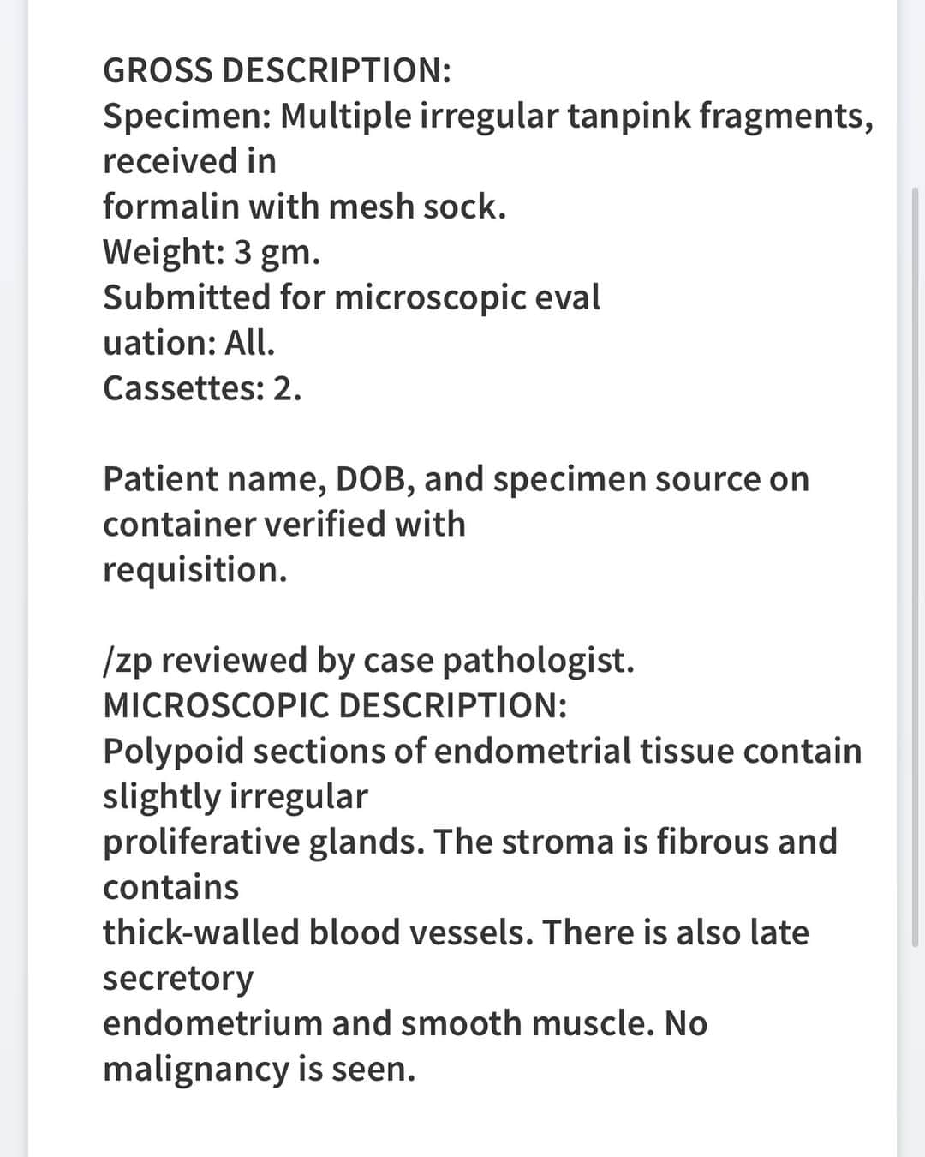Screen dimensions: 925x1157
Task: Click the 'Submitted for microscopic eval' line
Action: tap(351, 297)
